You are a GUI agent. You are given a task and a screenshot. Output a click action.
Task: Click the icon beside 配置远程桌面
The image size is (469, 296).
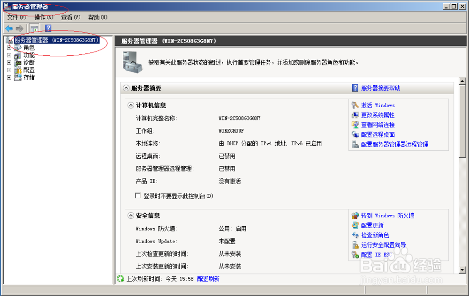pos(355,135)
